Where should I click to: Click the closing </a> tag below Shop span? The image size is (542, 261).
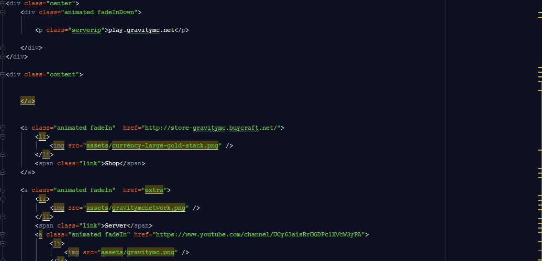(28, 172)
